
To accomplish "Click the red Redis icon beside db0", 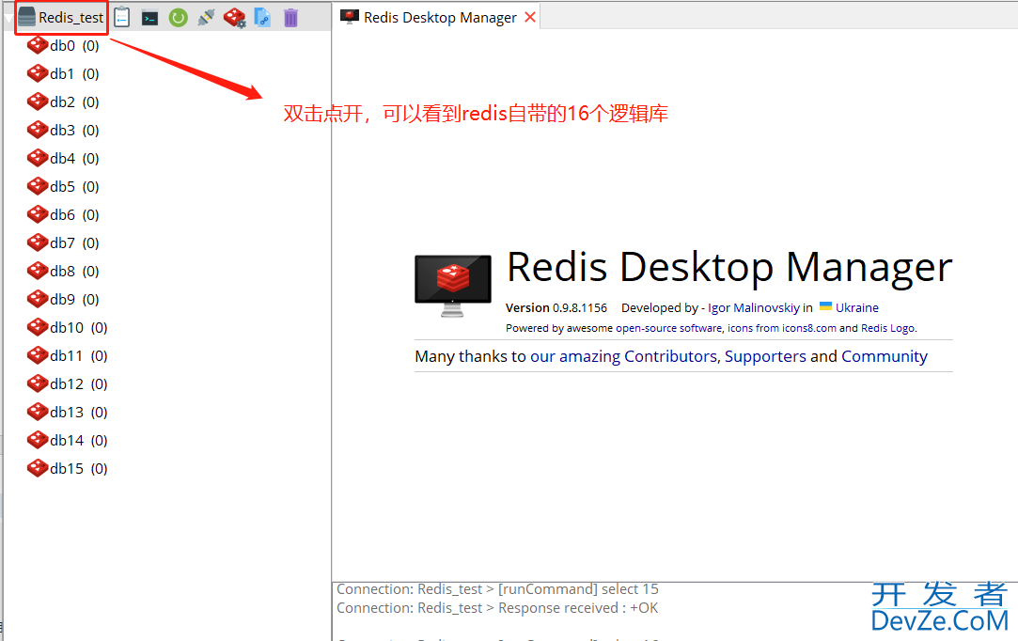I will click(38, 45).
